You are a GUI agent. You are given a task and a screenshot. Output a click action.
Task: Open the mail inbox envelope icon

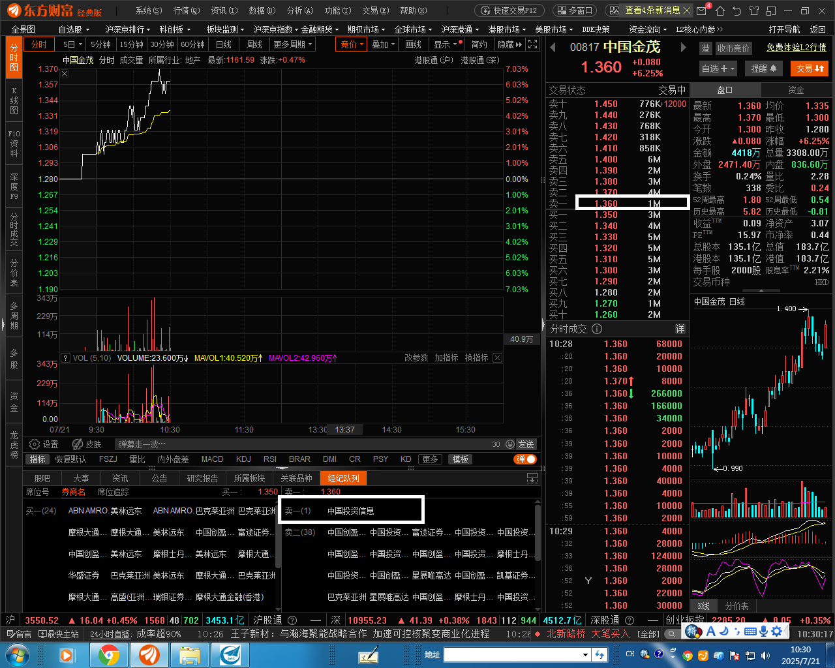pos(702,10)
